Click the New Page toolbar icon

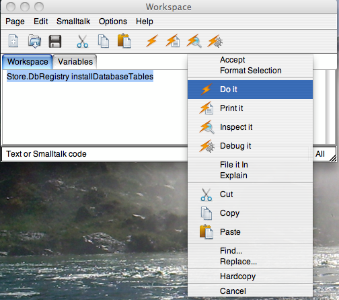coord(13,41)
